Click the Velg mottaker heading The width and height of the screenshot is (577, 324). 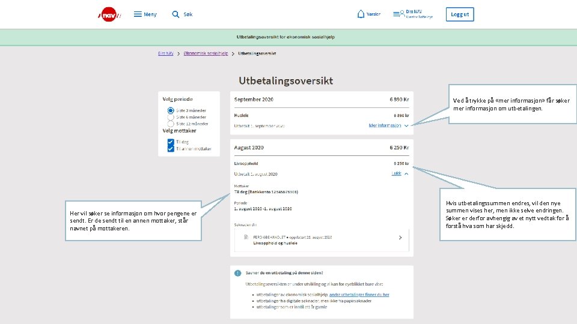coord(180,131)
